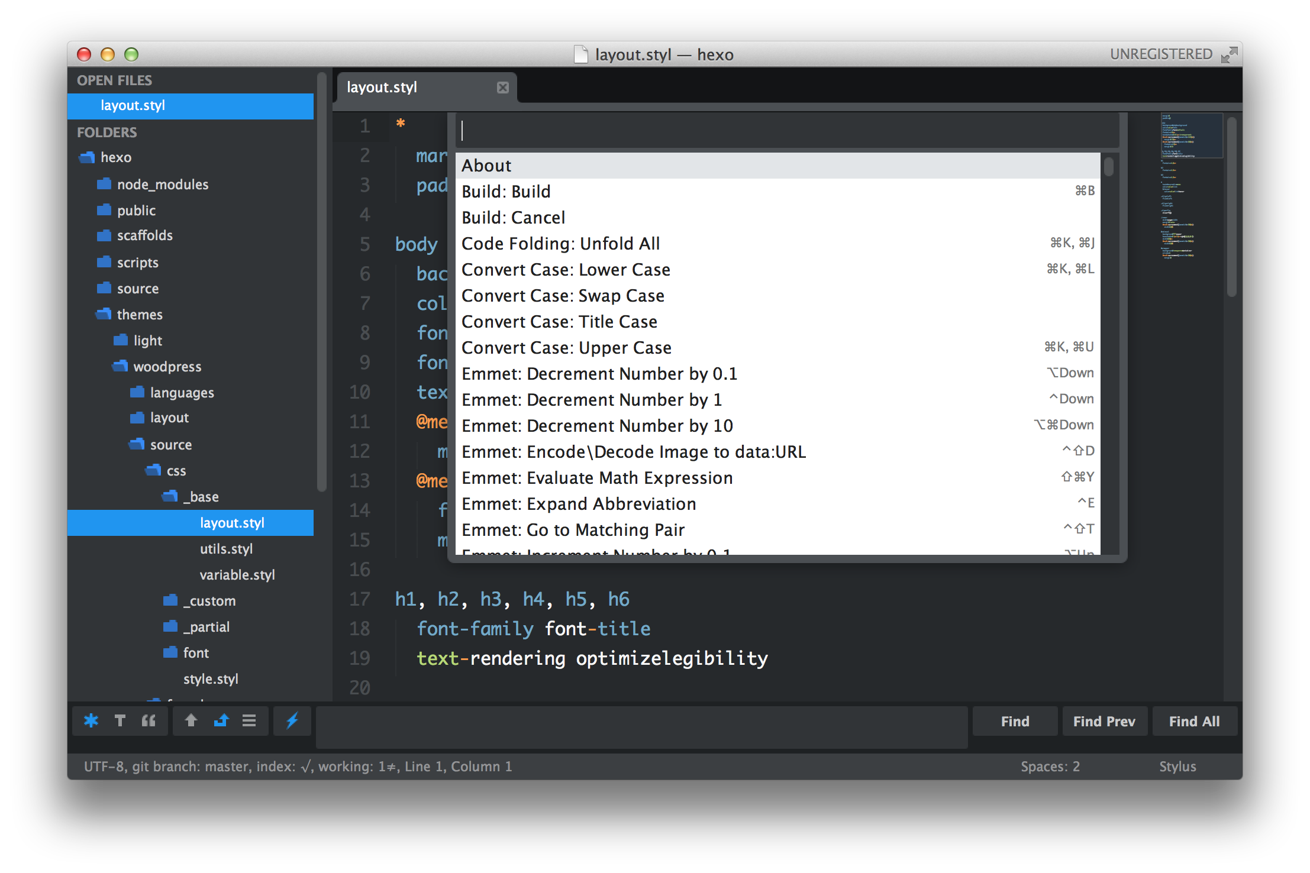Toggle highlight matches lightning option
1310x873 pixels.
pyautogui.click(x=292, y=720)
